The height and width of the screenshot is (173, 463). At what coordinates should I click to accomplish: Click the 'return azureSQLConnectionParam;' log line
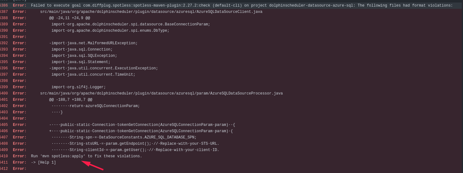pyautogui.click(x=95, y=106)
